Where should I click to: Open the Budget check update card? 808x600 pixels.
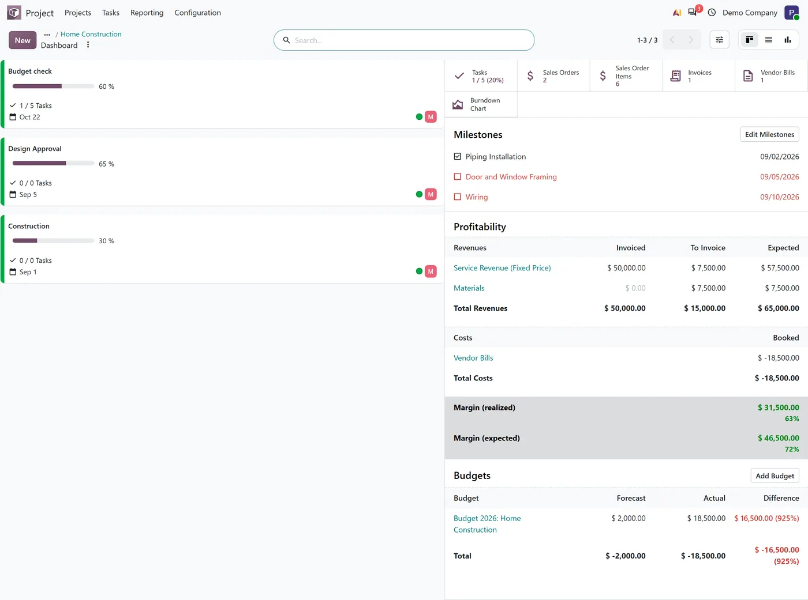pyautogui.click(x=222, y=94)
